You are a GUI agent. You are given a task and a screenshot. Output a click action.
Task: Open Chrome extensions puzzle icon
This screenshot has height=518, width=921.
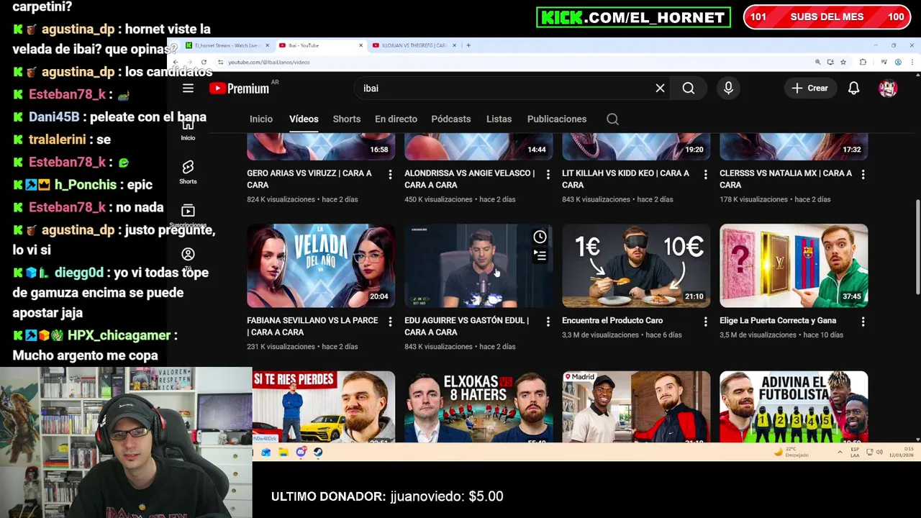pos(863,62)
